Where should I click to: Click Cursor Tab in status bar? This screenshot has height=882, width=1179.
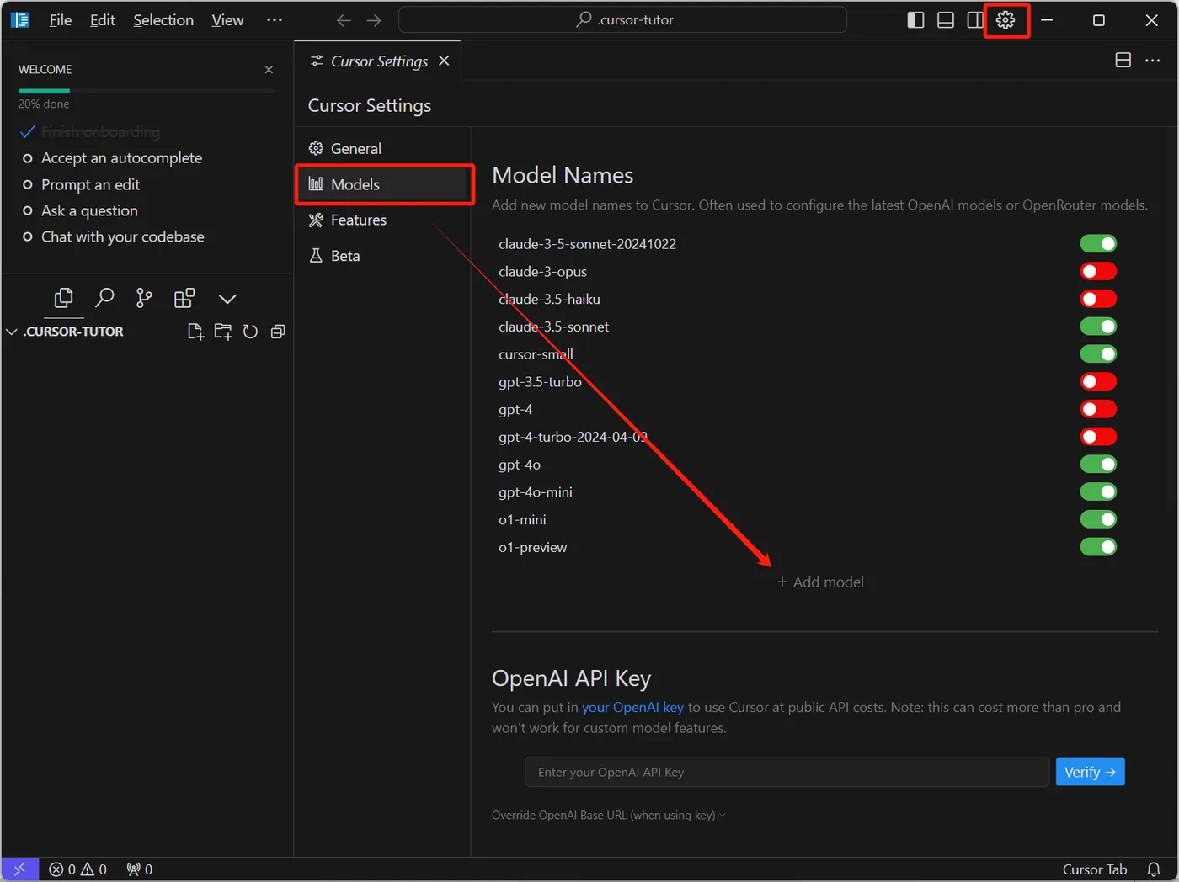1095,869
